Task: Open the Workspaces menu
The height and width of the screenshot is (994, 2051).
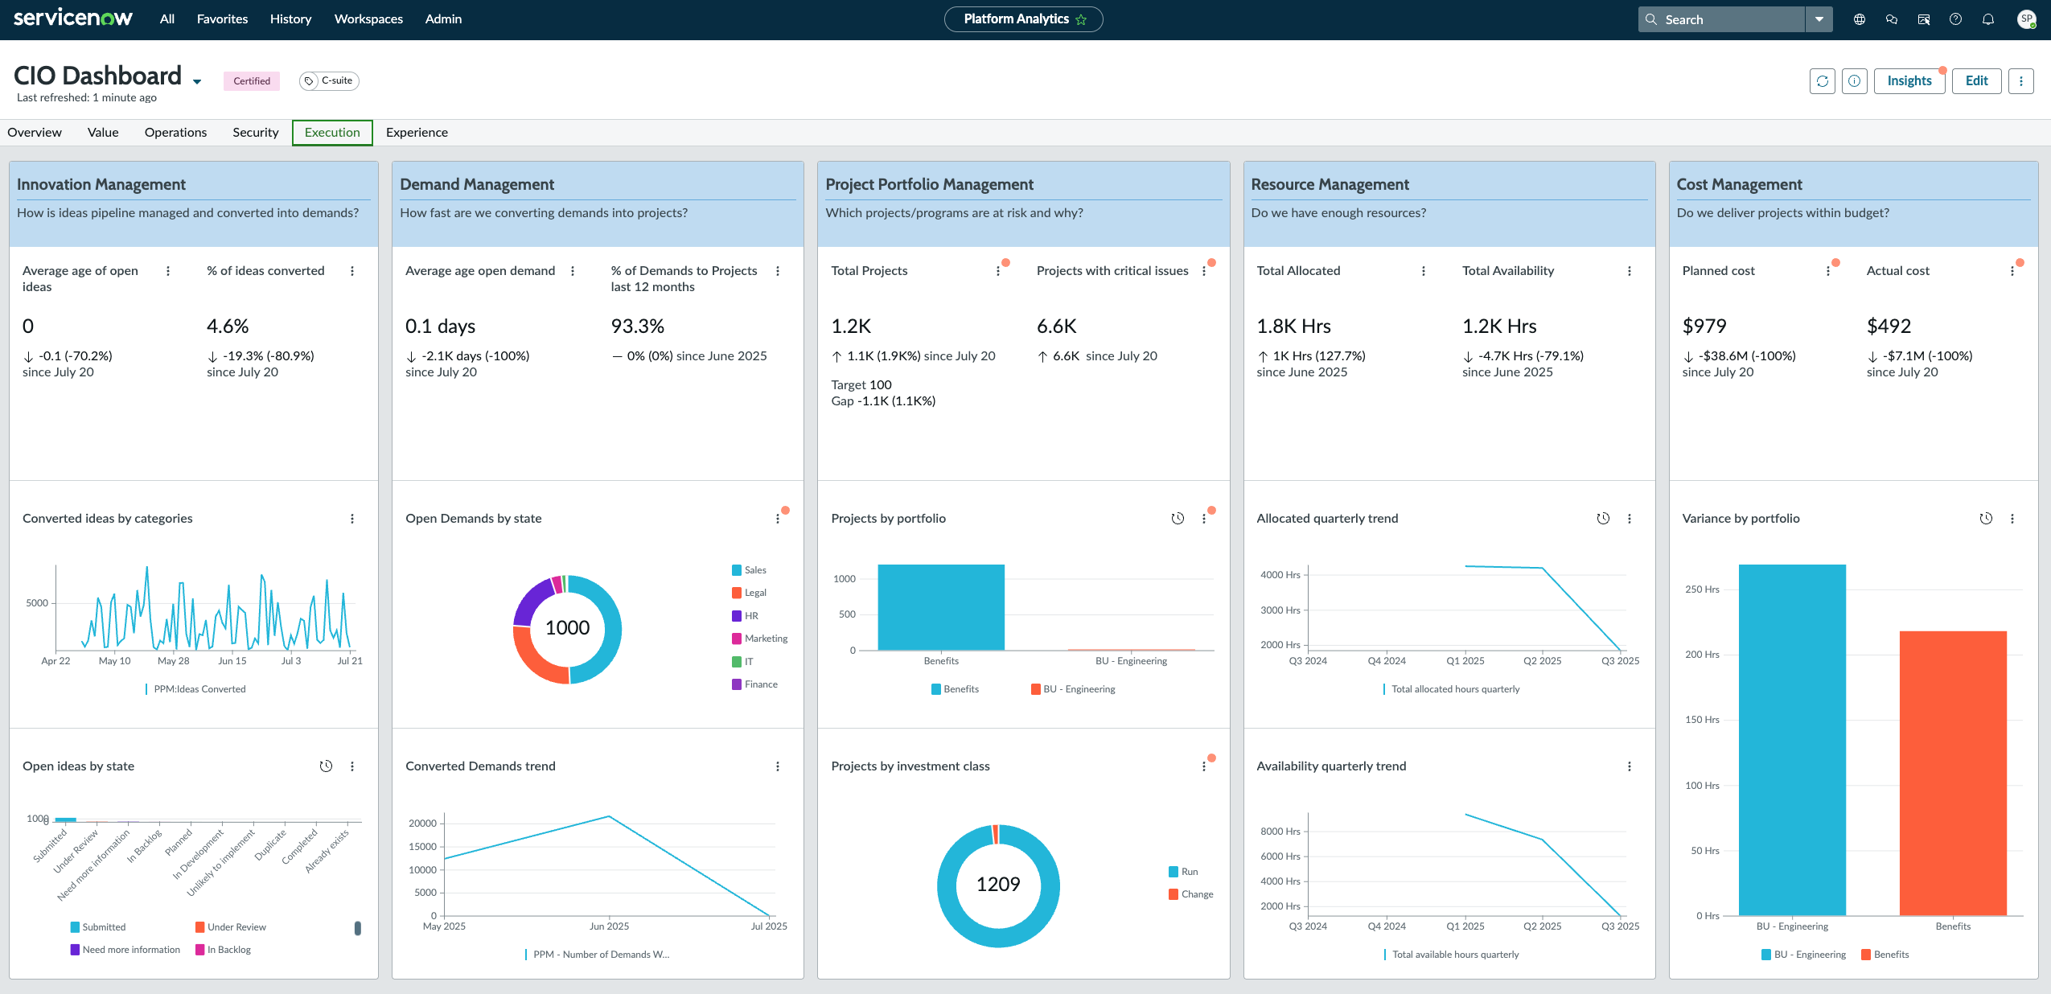Action: 368,19
